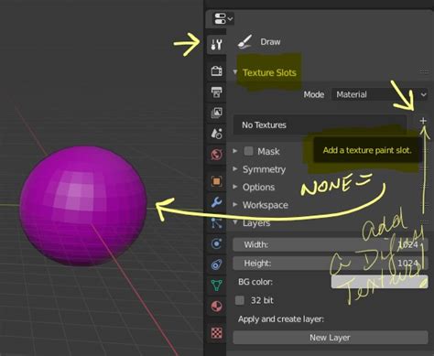The width and height of the screenshot is (434, 356).
Task: Open the Scene properties tab
Action: pyautogui.click(x=216, y=134)
